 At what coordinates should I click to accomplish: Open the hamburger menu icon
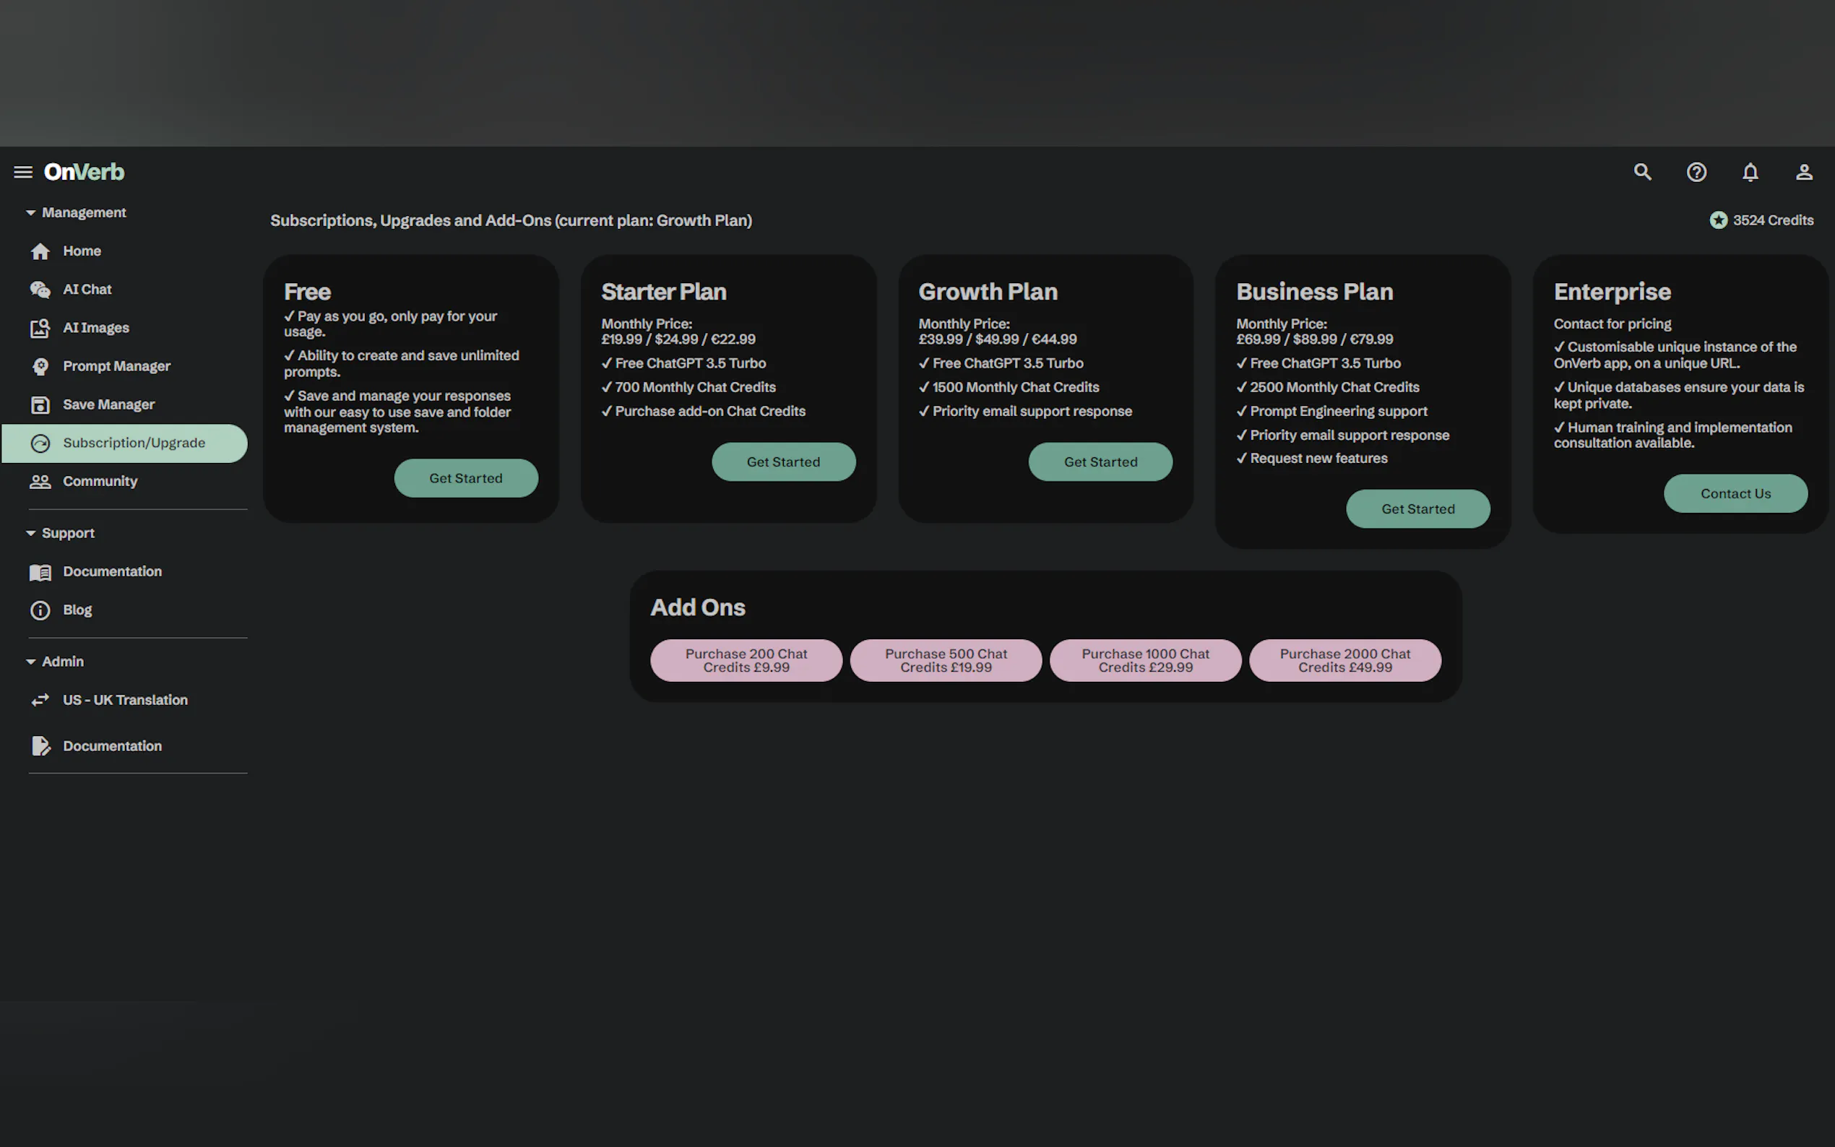click(x=23, y=172)
